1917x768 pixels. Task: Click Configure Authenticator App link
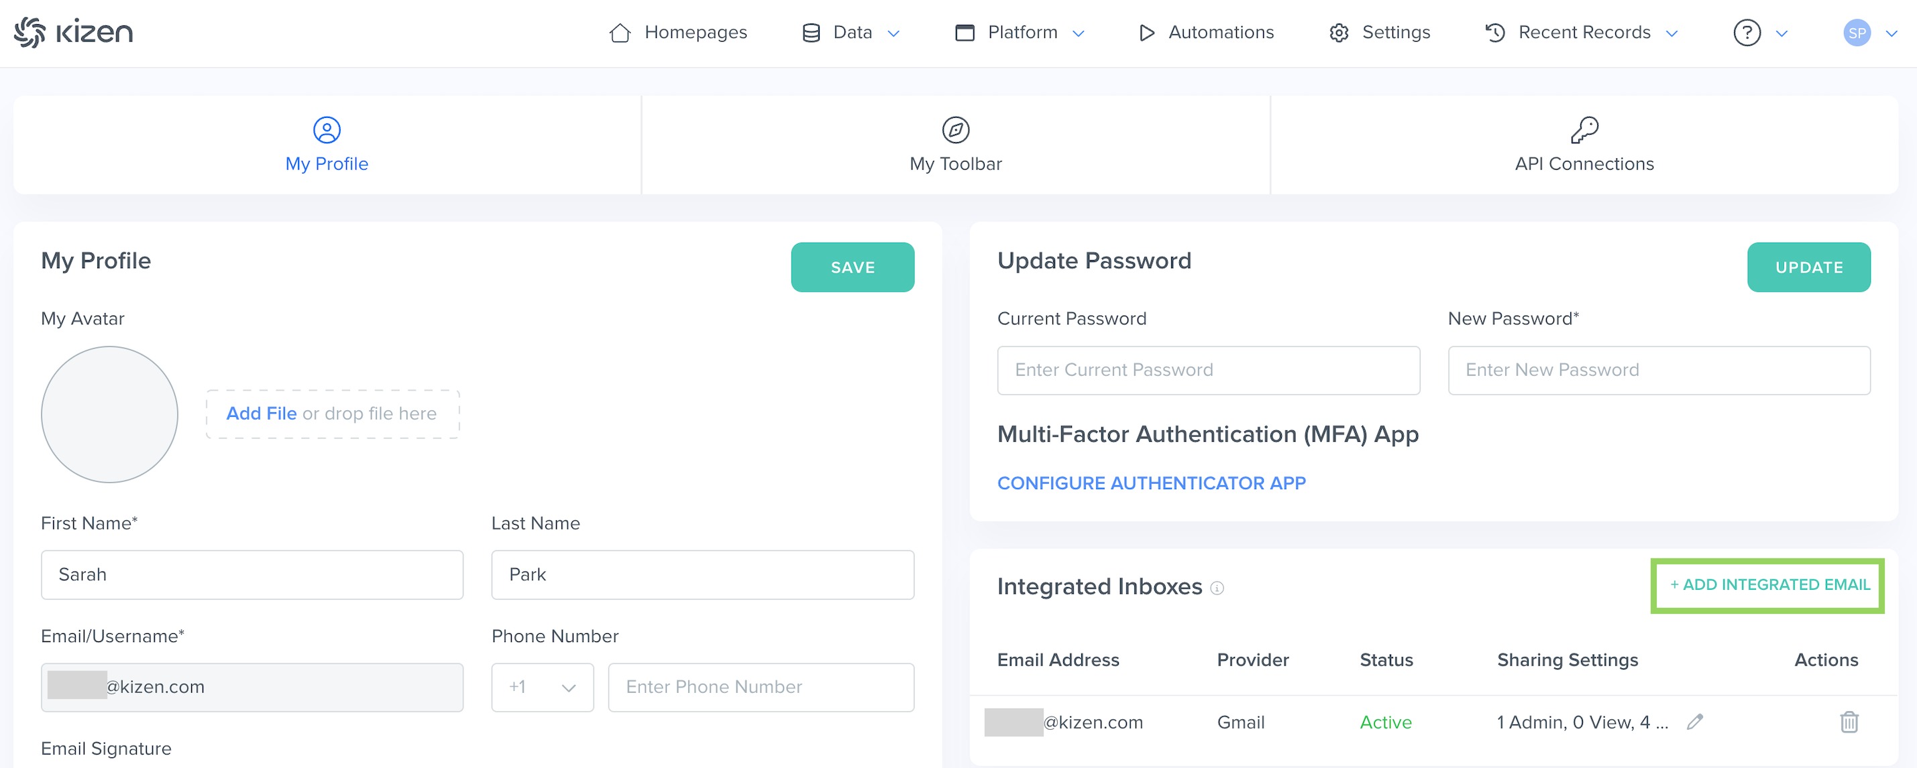(1150, 483)
